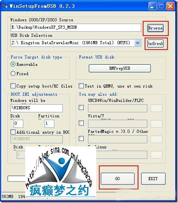Click the Windows 2000/XP/2003 source path field
The width and height of the screenshot is (178, 203).
[76, 28]
